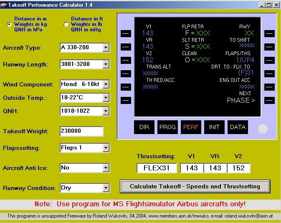Click right line select key beside TO SHIFT
Image resolution: width=281 pixels, height=223 pixels.
(269, 47)
